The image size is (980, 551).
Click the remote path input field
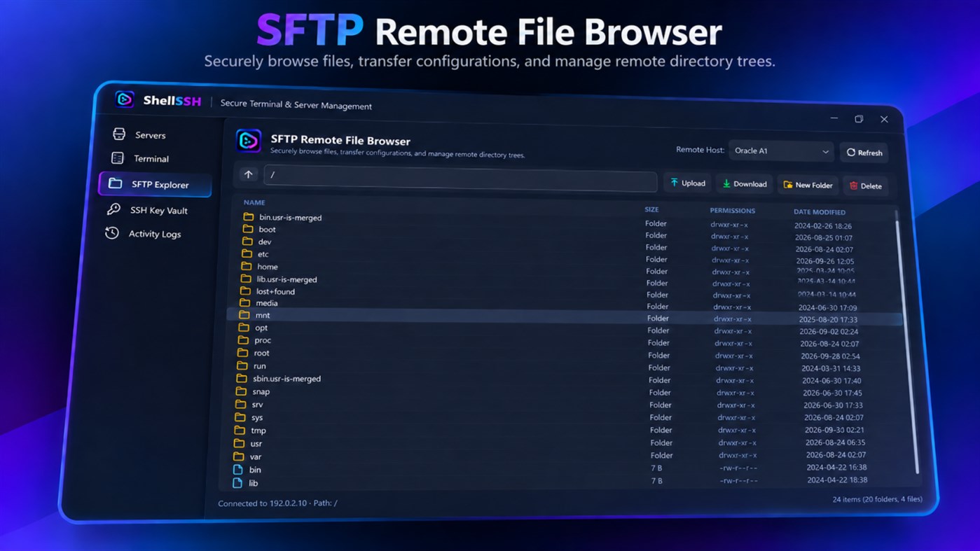[x=460, y=179]
